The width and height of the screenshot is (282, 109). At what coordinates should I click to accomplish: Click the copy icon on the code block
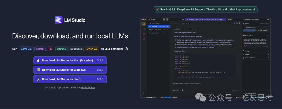click(234, 55)
